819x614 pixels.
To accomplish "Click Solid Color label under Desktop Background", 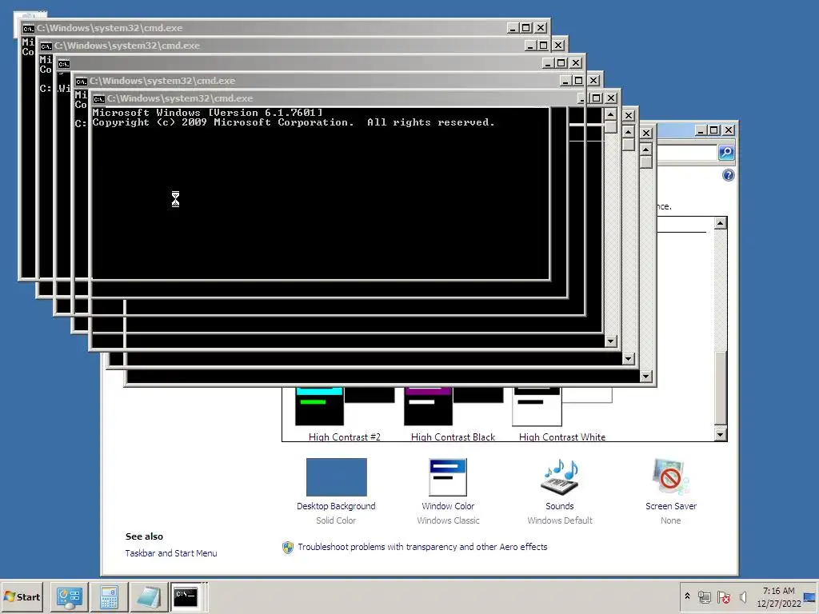I will (336, 520).
